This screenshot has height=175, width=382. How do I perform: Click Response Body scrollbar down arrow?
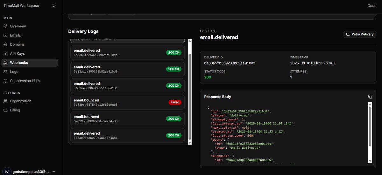point(370,161)
